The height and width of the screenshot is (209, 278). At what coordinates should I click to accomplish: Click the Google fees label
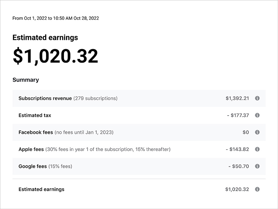tap(33, 166)
